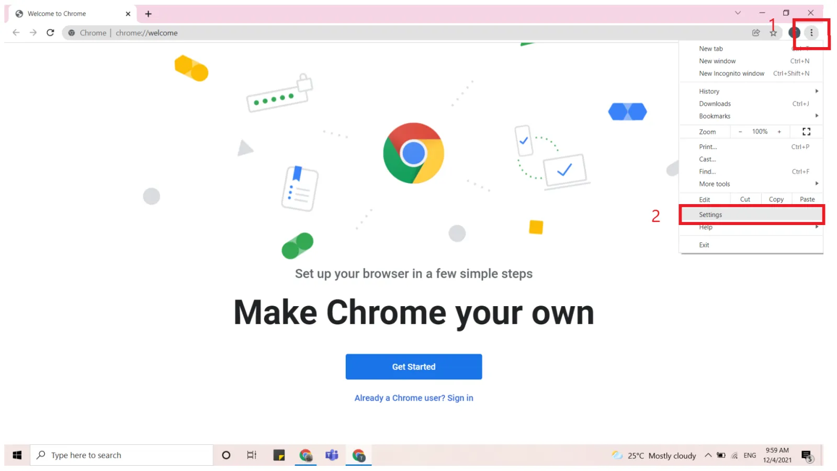Click Copy in the Edit row
The width and height of the screenshot is (837, 471).
[776, 199]
